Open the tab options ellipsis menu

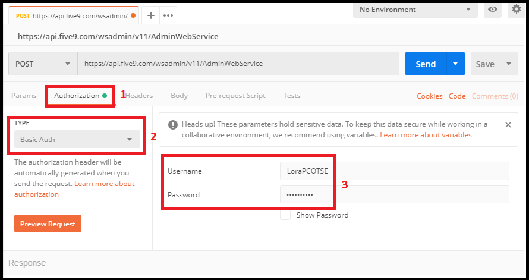(168, 15)
